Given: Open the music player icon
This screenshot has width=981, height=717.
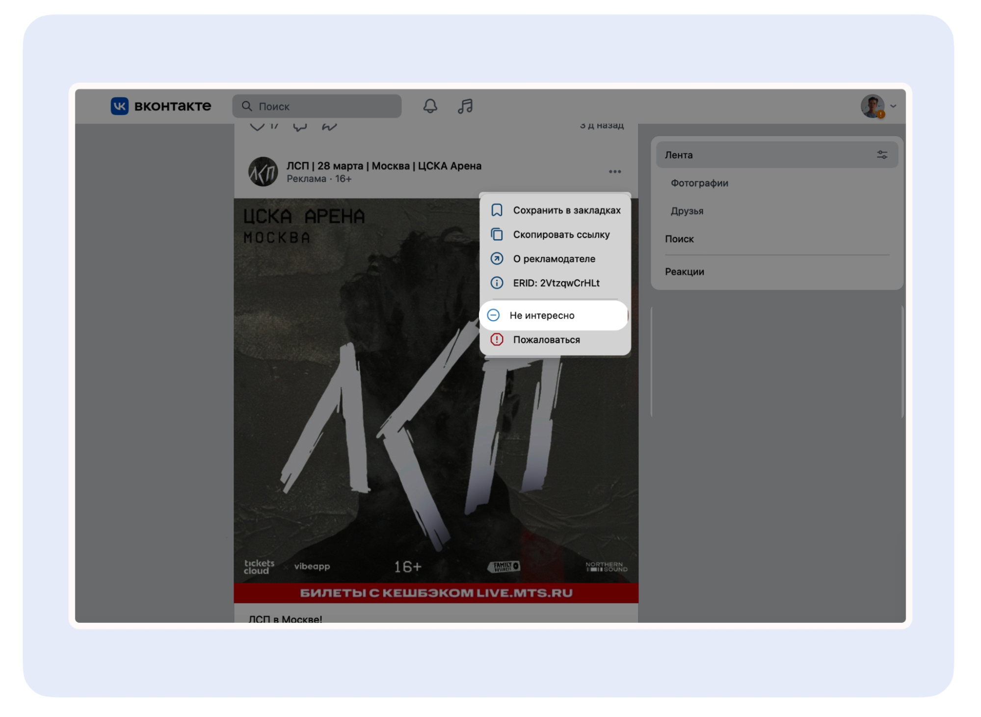Looking at the screenshot, I should click(x=465, y=106).
